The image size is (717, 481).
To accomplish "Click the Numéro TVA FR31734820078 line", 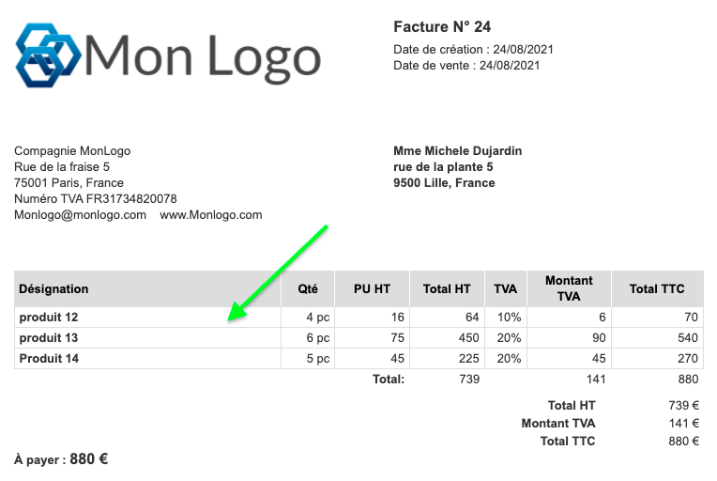I will pyautogui.click(x=96, y=199).
